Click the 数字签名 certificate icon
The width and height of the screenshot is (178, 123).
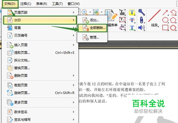(10, 112)
